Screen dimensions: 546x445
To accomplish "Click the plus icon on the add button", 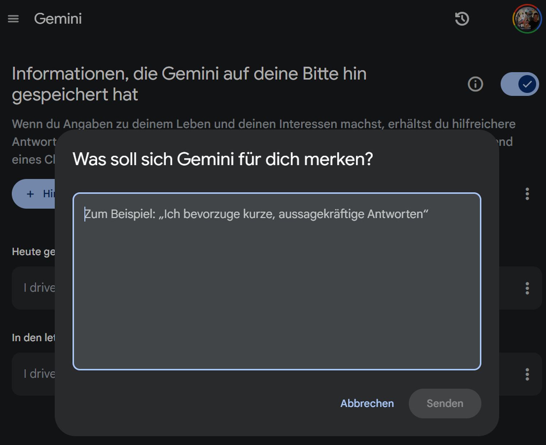I will 31,194.
